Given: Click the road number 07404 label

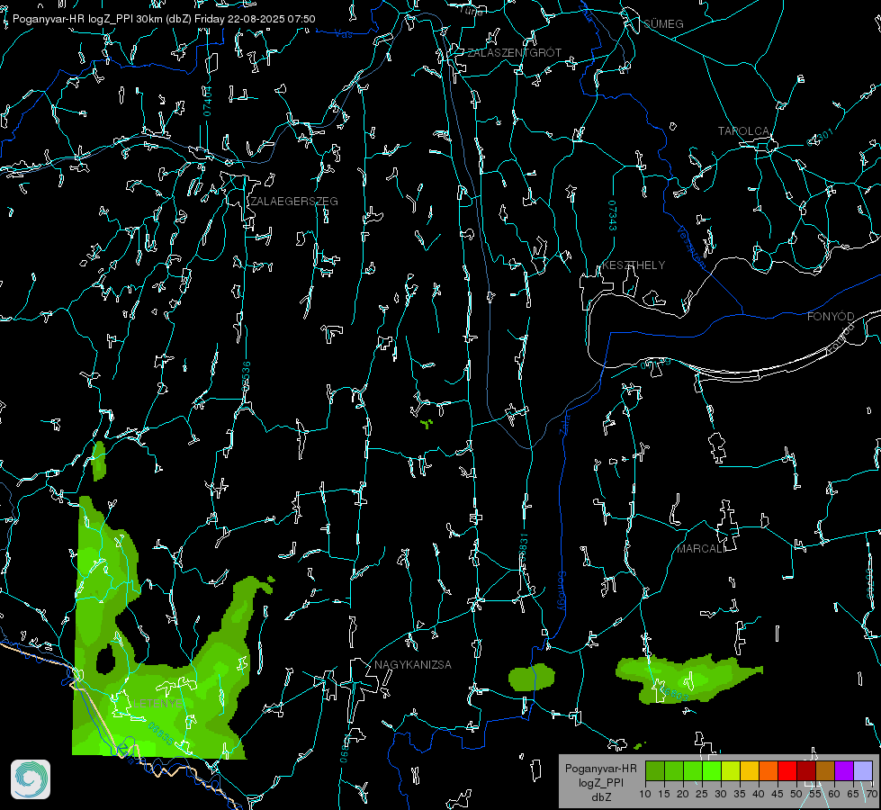Looking at the screenshot, I should [x=207, y=101].
